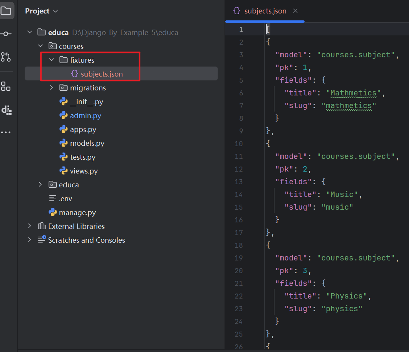Show more tool windows ellipsis icon
Screen dimensions: 409x352
(6, 132)
